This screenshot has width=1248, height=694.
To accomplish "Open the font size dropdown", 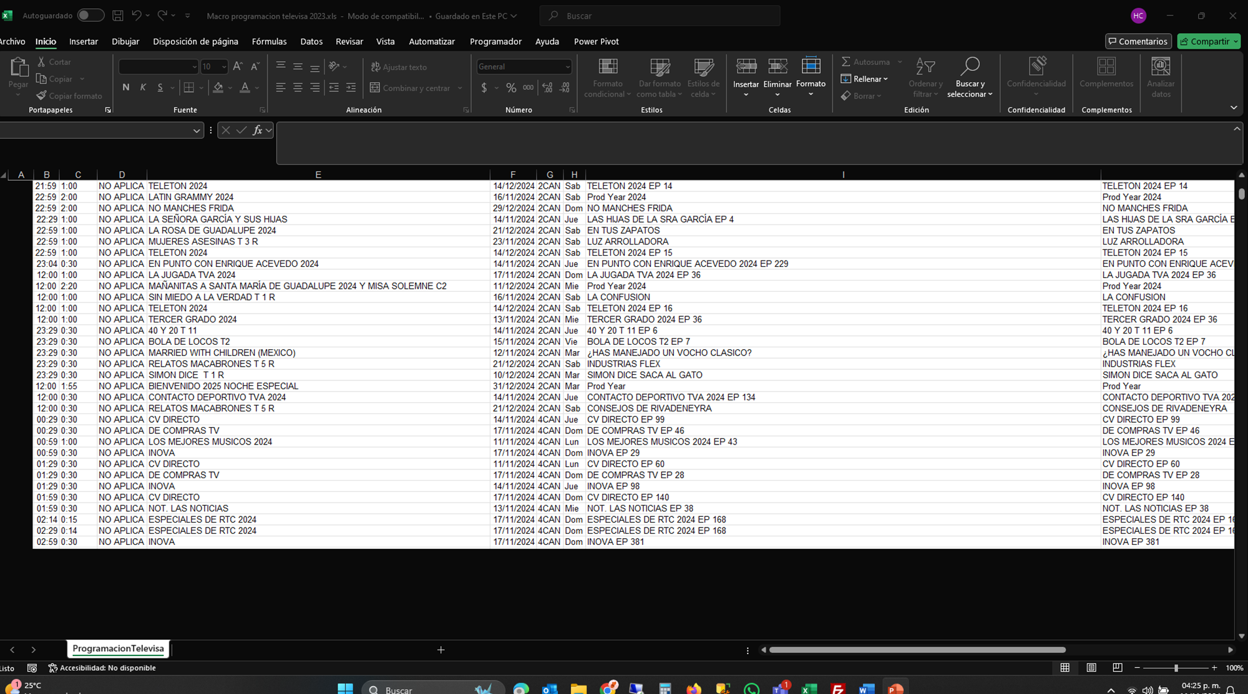I will pos(224,67).
